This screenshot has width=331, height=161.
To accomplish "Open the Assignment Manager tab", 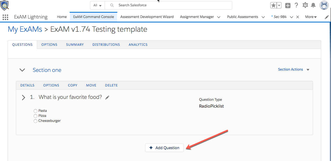I will point(197,17).
